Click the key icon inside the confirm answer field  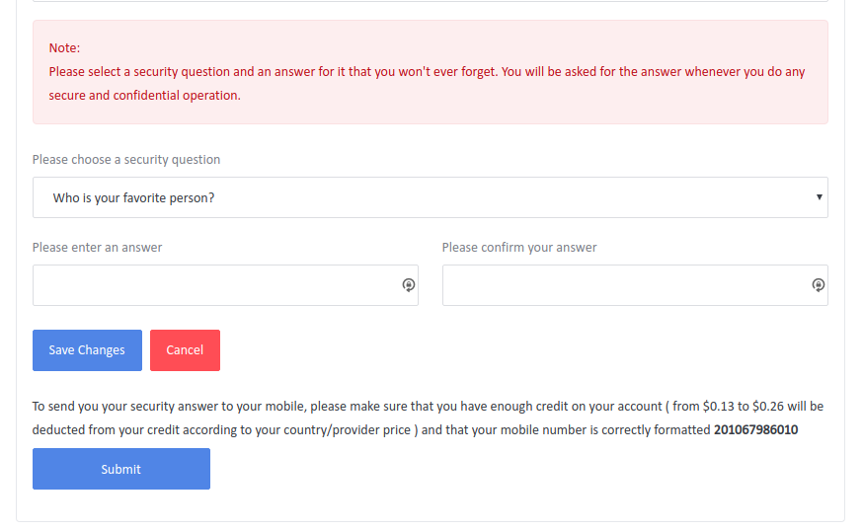pos(819,285)
